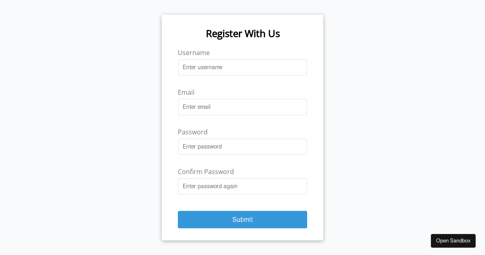Click the Password label above its field
Image resolution: width=485 pixels, height=255 pixels.
(193, 132)
